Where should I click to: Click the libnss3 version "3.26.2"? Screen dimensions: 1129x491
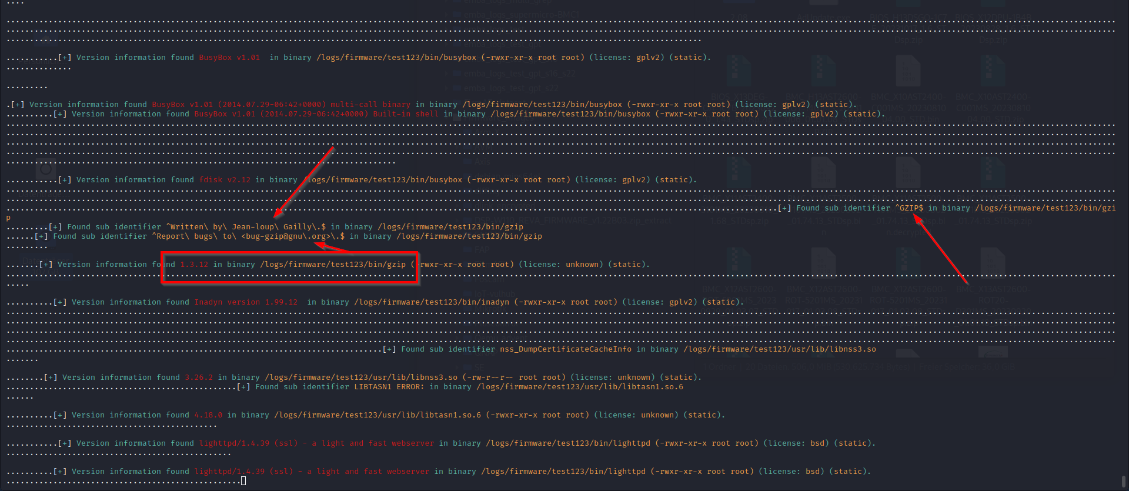[199, 378]
